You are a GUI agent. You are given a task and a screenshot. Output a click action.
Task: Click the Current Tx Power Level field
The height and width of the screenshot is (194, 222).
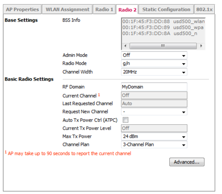[154, 128]
